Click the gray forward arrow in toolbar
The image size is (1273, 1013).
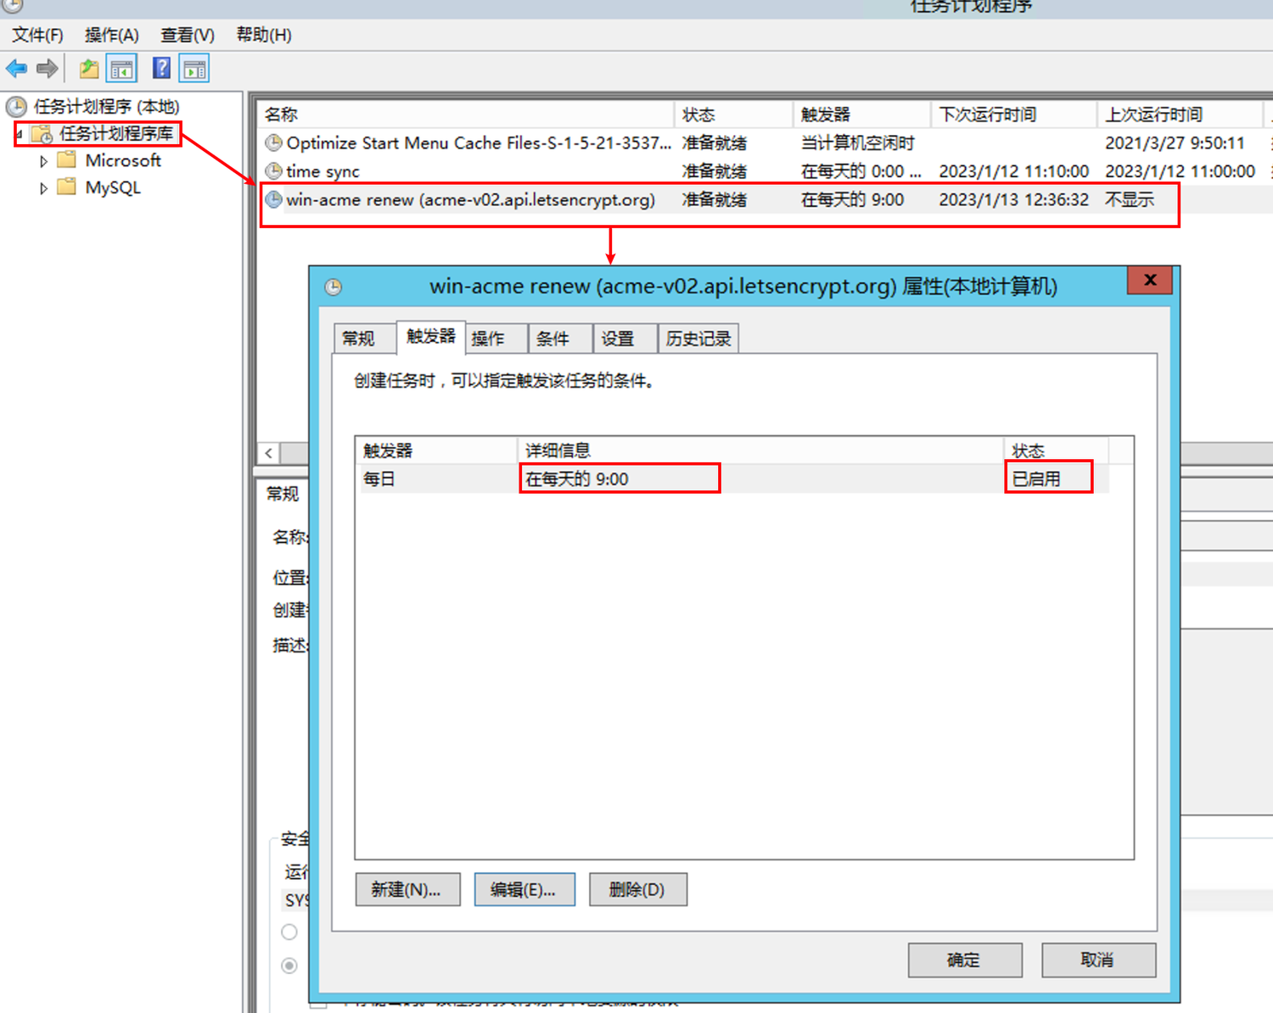pos(48,69)
